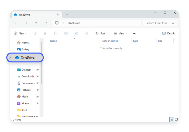This screenshot has height=132, width=189.
Task: Click the pin icon next to Documents
Action: [x=38, y=83]
